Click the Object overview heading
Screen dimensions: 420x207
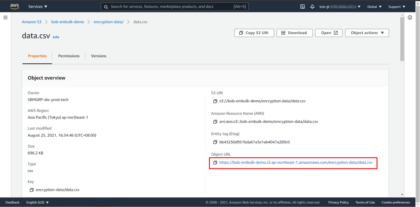tap(47, 78)
